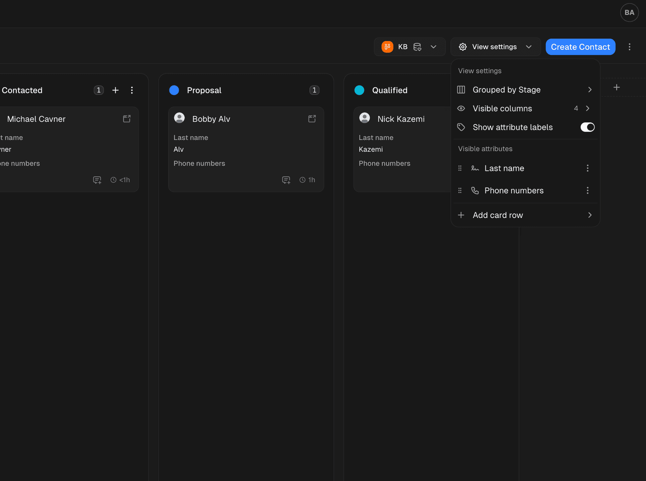Image resolution: width=646 pixels, height=481 pixels.
Task: Expand Michael Cavner's card in new view
Action: 127,119
